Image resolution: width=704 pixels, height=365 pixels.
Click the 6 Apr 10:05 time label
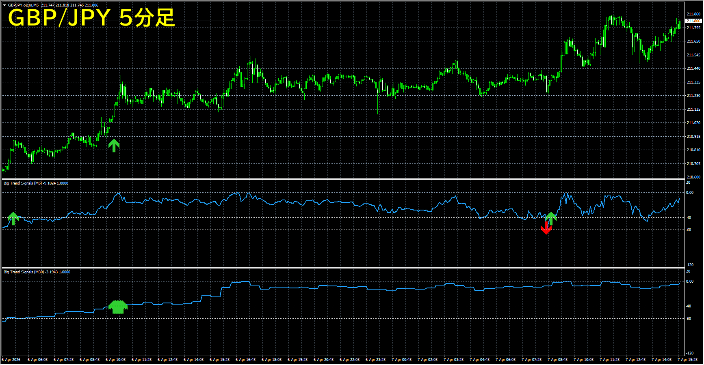[116, 360]
